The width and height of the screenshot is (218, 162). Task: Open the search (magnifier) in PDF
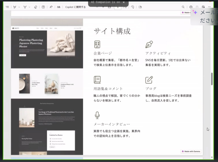183,7
